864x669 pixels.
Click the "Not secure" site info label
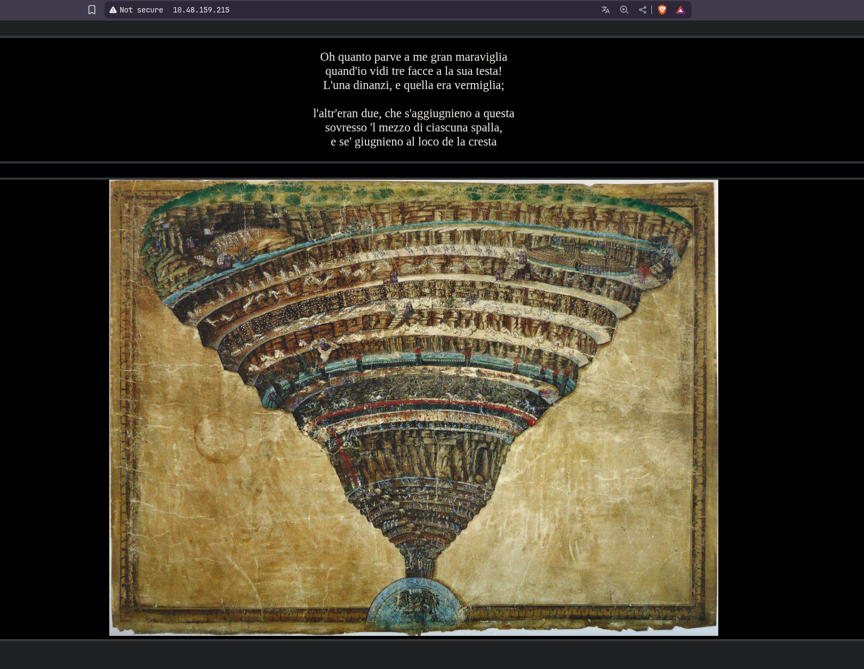pyautogui.click(x=141, y=10)
